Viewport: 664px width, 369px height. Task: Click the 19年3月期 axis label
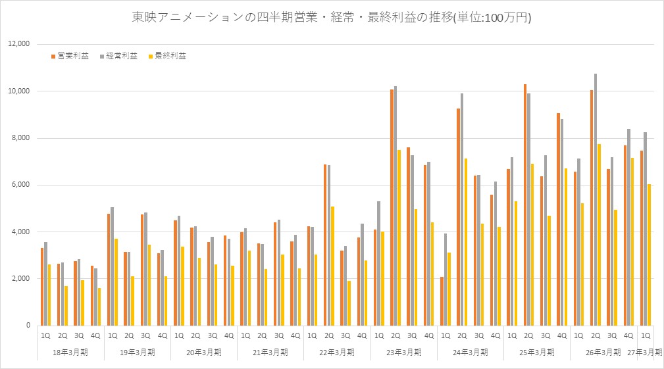(x=137, y=352)
